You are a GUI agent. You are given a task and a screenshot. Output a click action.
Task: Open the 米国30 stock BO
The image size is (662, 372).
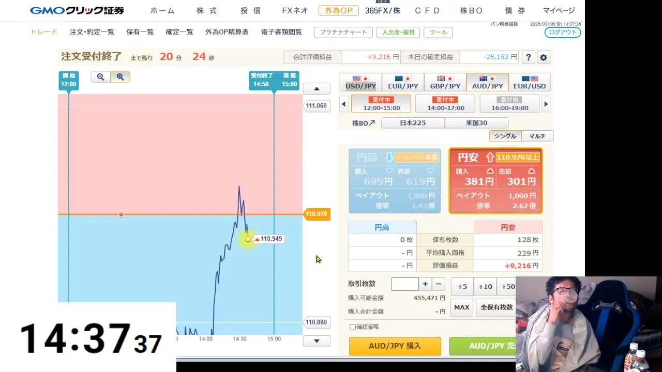[x=476, y=123]
